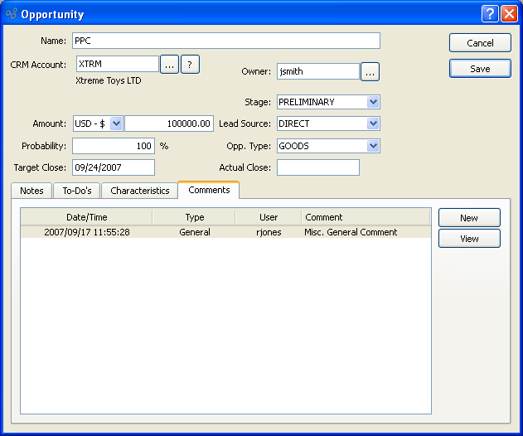Click the title bar Help button
This screenshot has height=436, width=523.
pyautogui.click(x=490, y=14)
